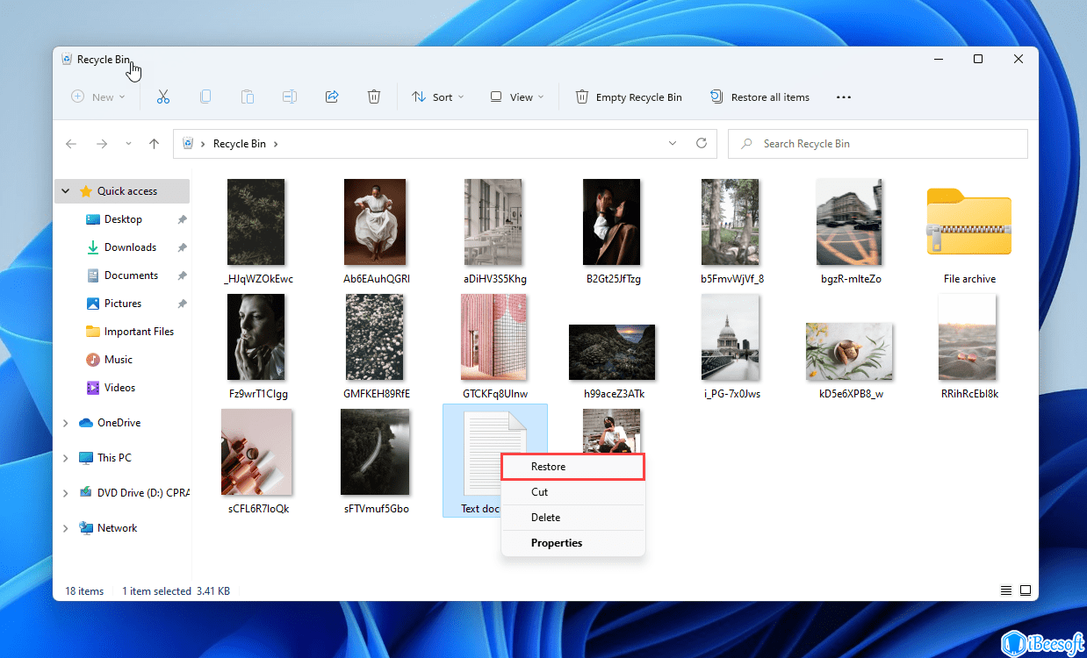The height and width of the screenshot is (658, 1087).
Task: Open the New dropdown menu
Action: [x=98, y=97]
